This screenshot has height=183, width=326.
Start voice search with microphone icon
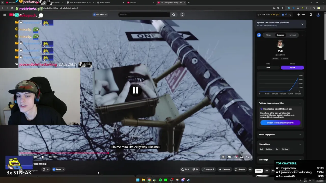[182, 14]
